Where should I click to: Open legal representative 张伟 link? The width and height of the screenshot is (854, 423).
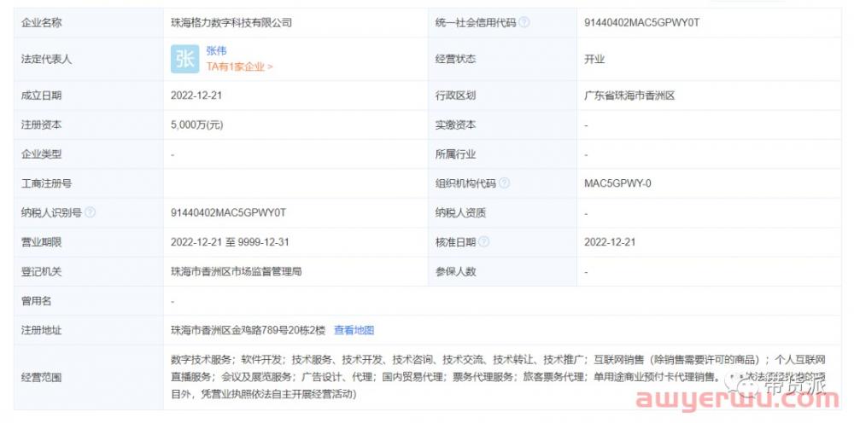point(216,51)
